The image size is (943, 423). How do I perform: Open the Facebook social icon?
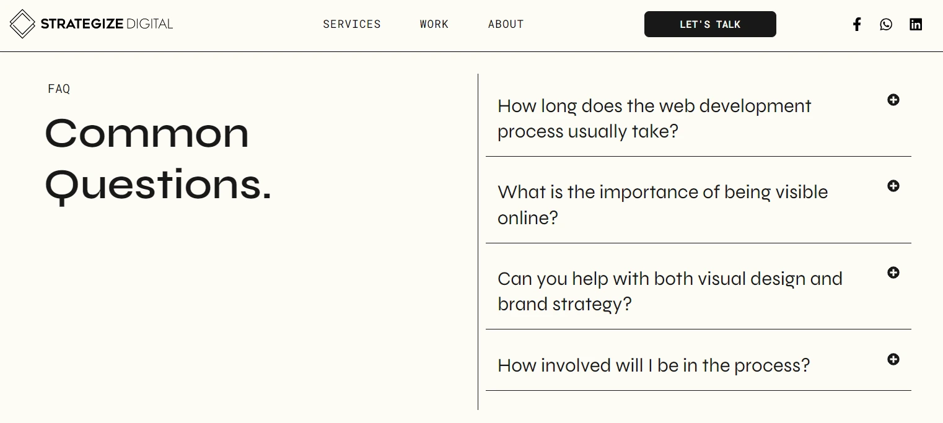[857, 24]
